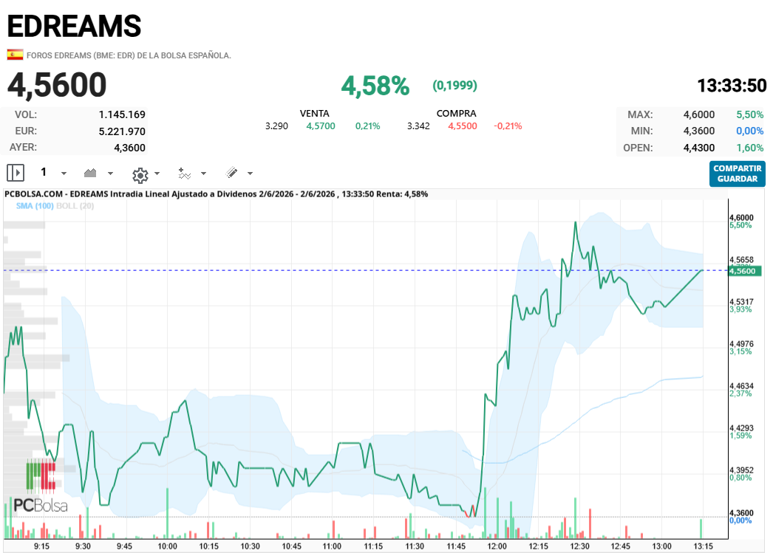
Task: Click the COMPRA price 4,5500
Action: [463, 126]
